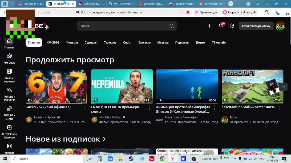The image size is (291, 163).
Task: Open Yandex Browser icon in taskbar
Action: (x=173, y=159)
